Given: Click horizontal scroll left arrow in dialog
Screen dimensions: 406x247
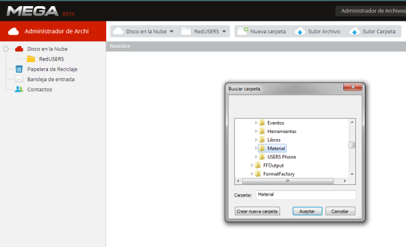Looking at the screenshot, I should point(238,181).
